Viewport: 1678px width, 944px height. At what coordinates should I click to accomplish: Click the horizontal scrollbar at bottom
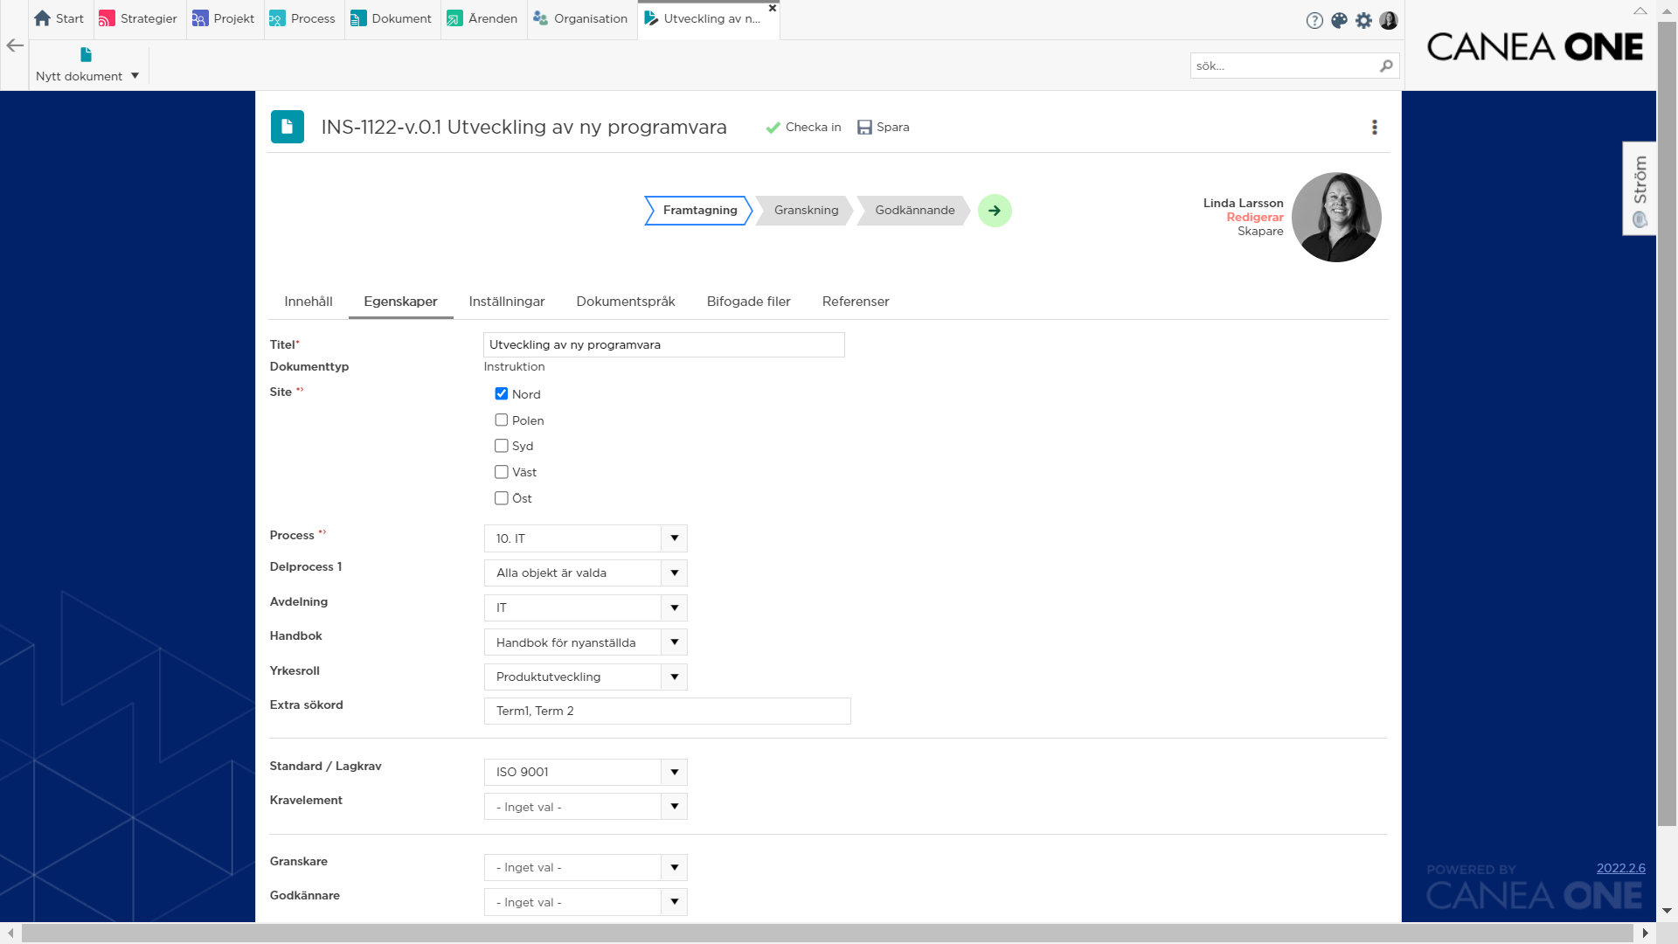pos(826,933)
